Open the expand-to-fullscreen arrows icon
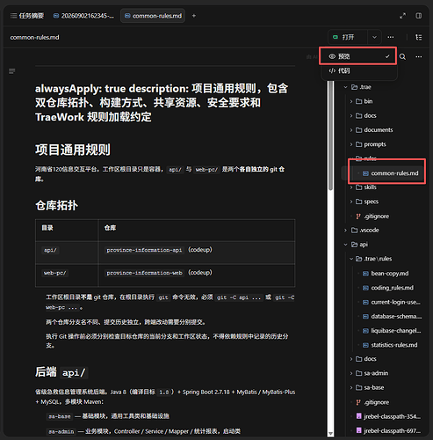The image size is (433, 440). tap(403, 16)
